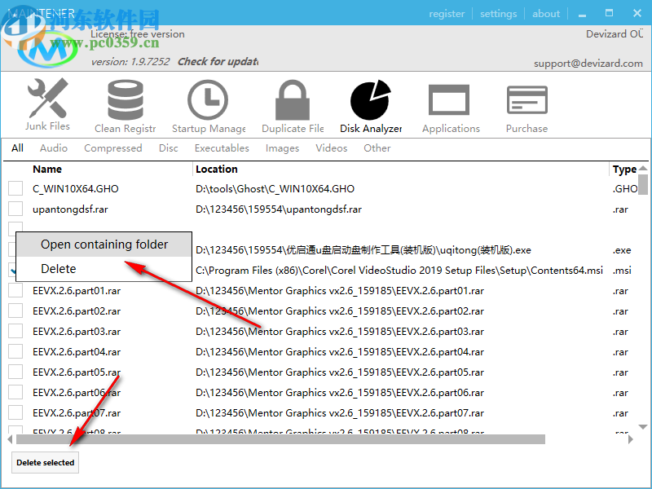Click the horizontal scrollbar thumb
The image size is (652, 489).
point(280,439)
